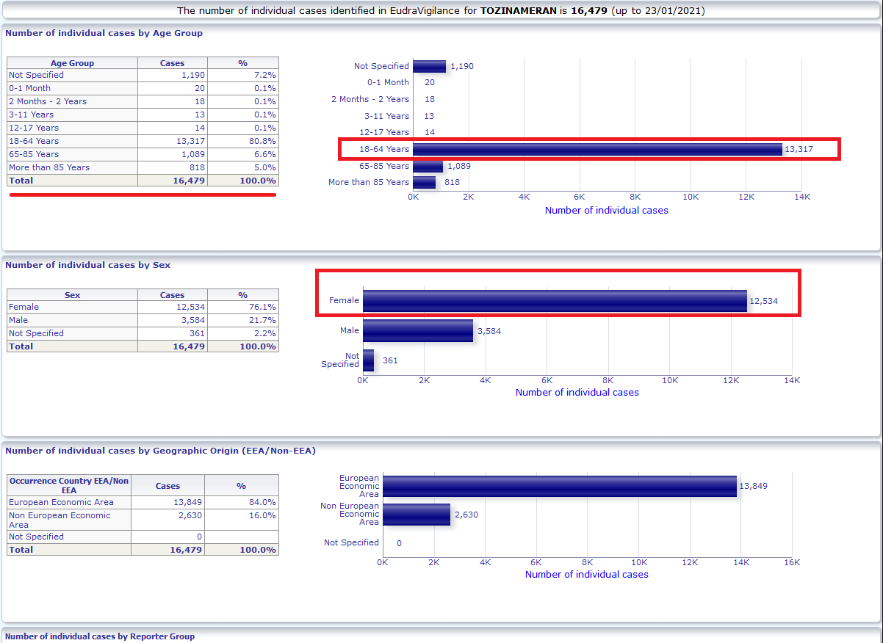Select the Female row label in sex table
This screenshot has width=883, height=643.
click(24, 307)
